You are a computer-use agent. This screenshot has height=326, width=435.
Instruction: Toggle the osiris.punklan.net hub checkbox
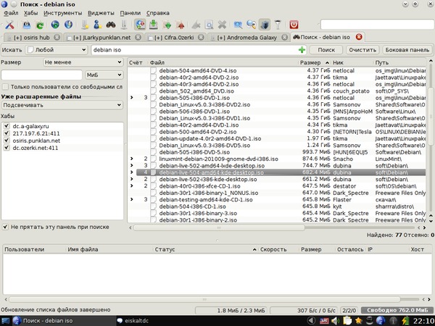click(7, 141)
